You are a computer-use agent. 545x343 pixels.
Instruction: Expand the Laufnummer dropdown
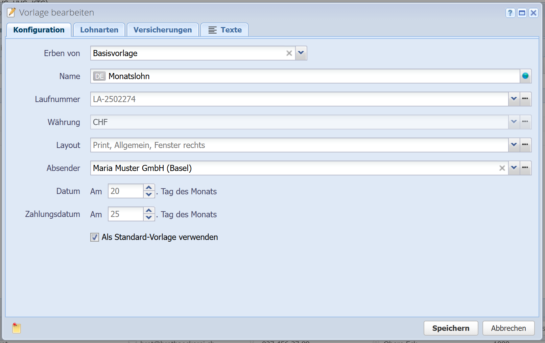point(514,99)
